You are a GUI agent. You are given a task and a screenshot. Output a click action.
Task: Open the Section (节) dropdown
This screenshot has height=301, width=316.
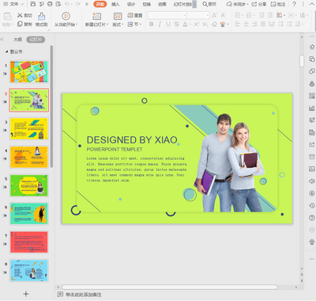pos(134,25)
